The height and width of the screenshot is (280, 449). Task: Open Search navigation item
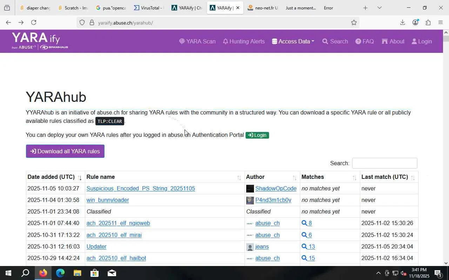[335, 41]
